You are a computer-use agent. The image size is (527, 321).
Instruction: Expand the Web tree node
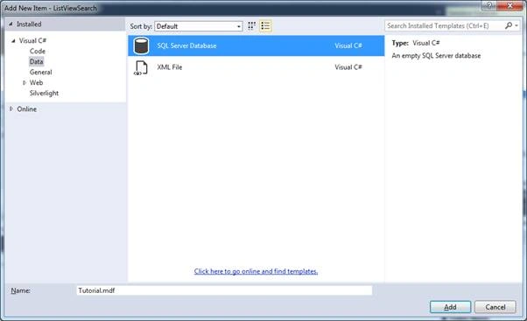point(25,82)
